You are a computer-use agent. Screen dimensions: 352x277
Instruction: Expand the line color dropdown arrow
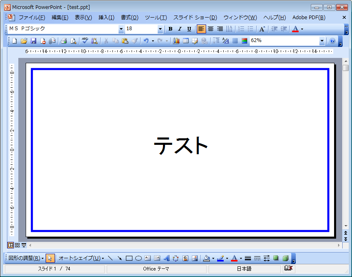click(227, 258)
